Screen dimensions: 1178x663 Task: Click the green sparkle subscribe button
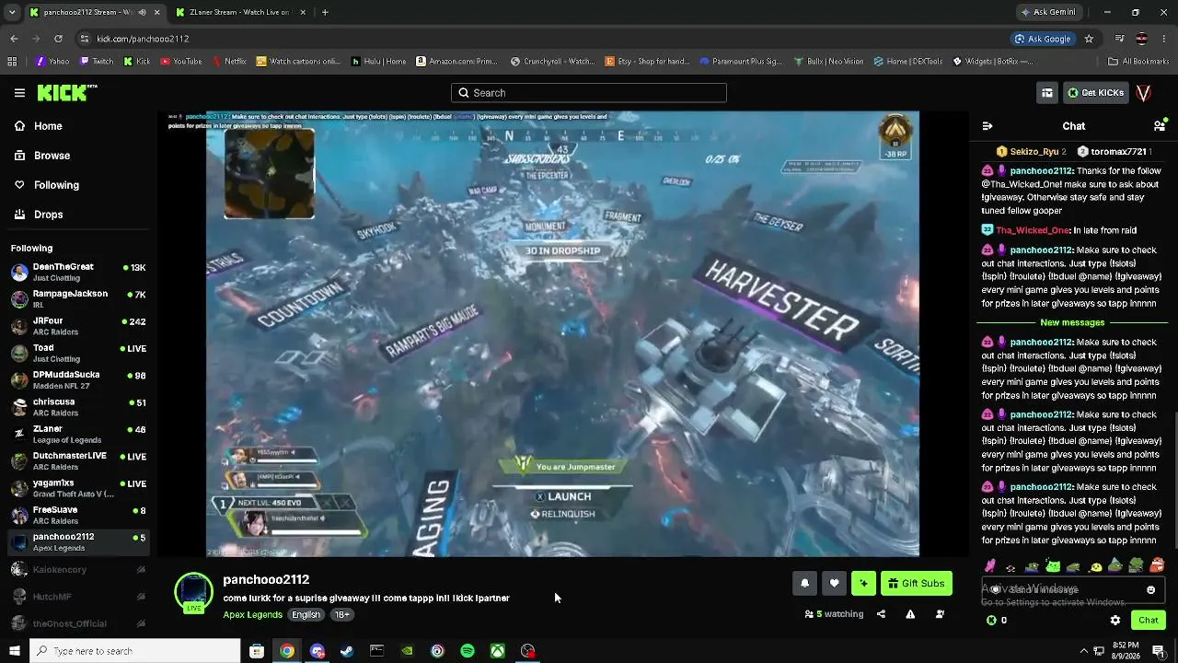tap(863, 583)
